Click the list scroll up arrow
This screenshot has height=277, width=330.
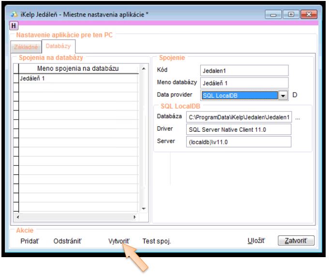(143, 69)
